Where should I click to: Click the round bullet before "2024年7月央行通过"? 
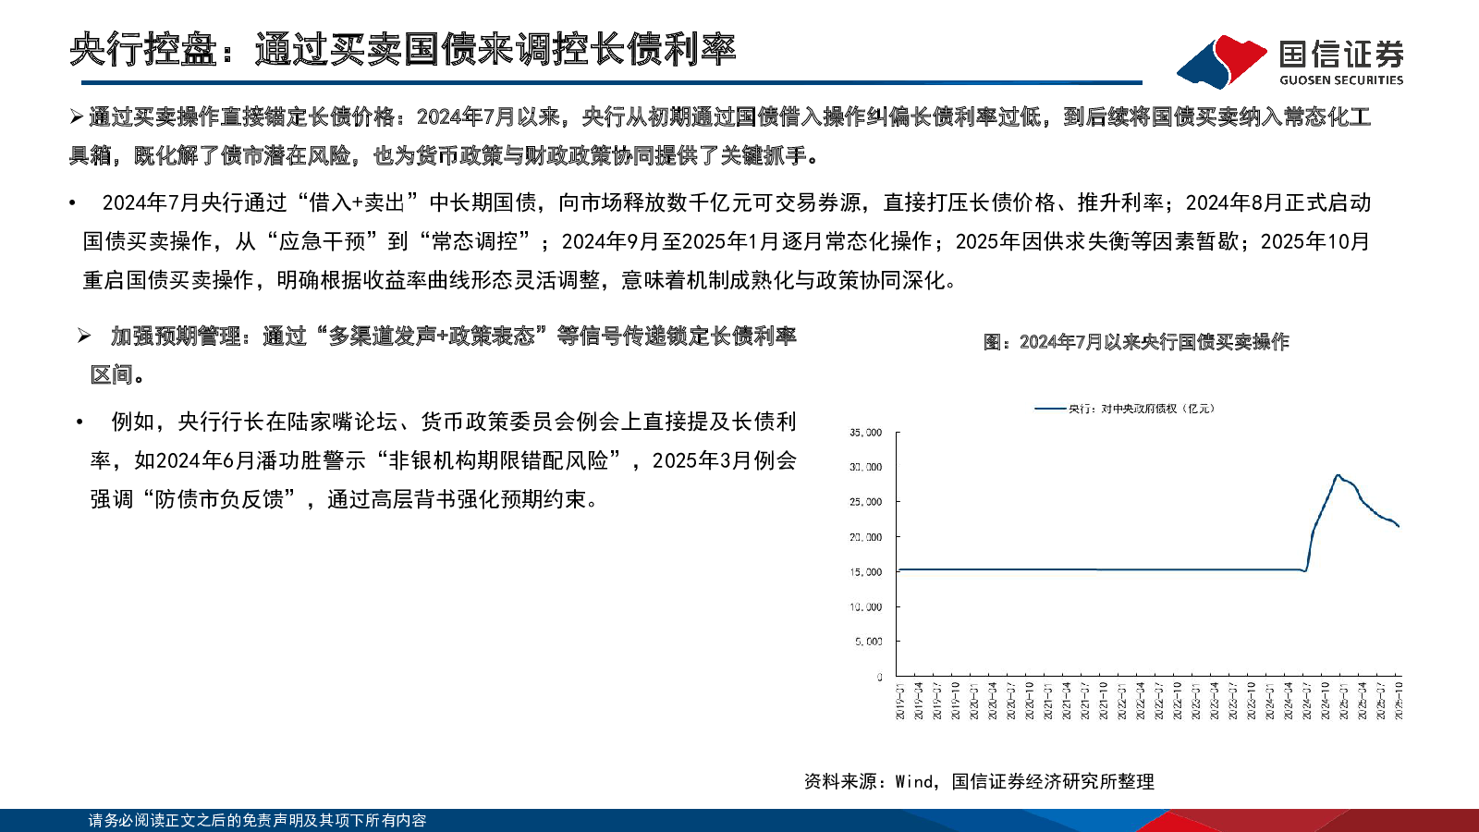(x=72, y=203)
